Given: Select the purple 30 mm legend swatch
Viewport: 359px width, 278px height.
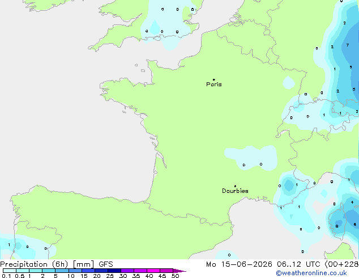Looking at the screenshot, I should point(127,271).
